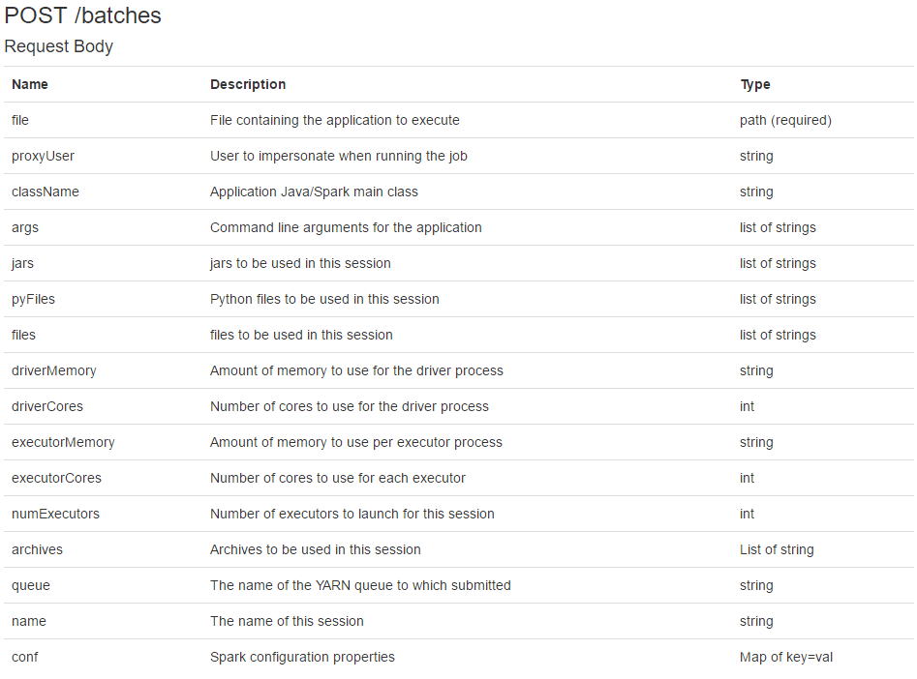
Task: Select the Name column header
Action: tap(30, 84)
